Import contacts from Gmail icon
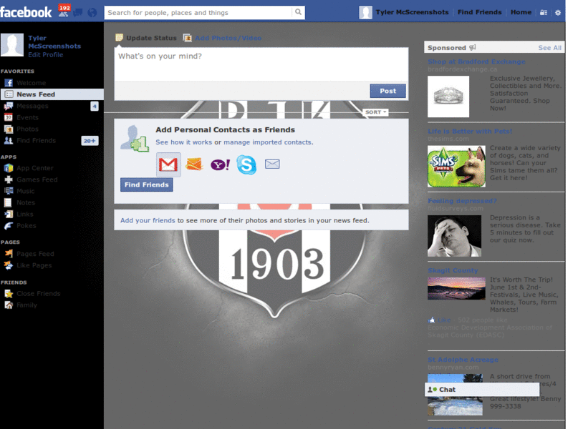Screen dimensions: 573x429 coord(168,164)
